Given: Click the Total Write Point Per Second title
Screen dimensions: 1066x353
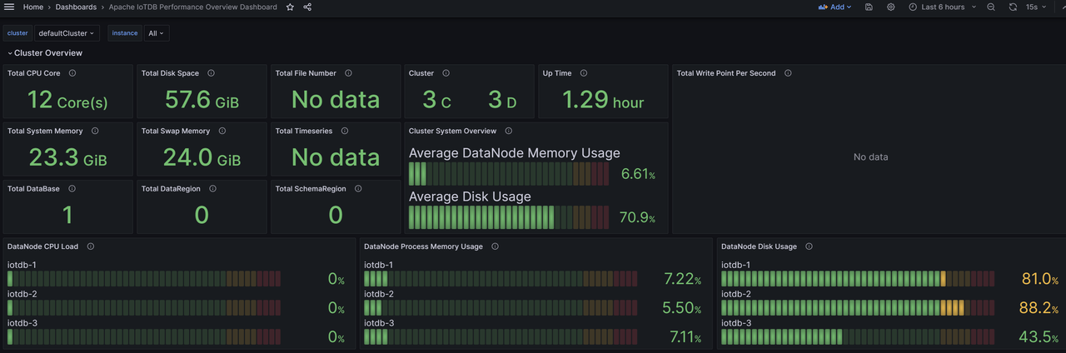Looking at the screenshot, I should (x=725, y=73).
